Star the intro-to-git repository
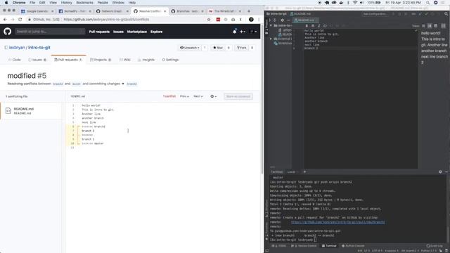Viewport: 450px width, 253px height. click(x=218, y=48)
